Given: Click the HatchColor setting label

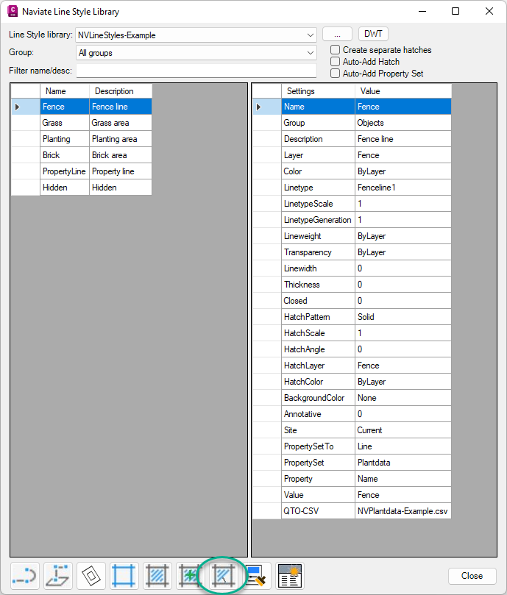Looking at the screenshot, I should point(318,382).
